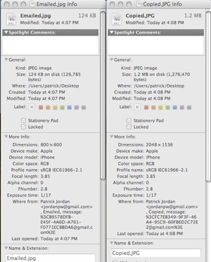Apply gray label in Copied.JPG Info
Viewport: 211px width, 262px height.
tap(189, 107)
